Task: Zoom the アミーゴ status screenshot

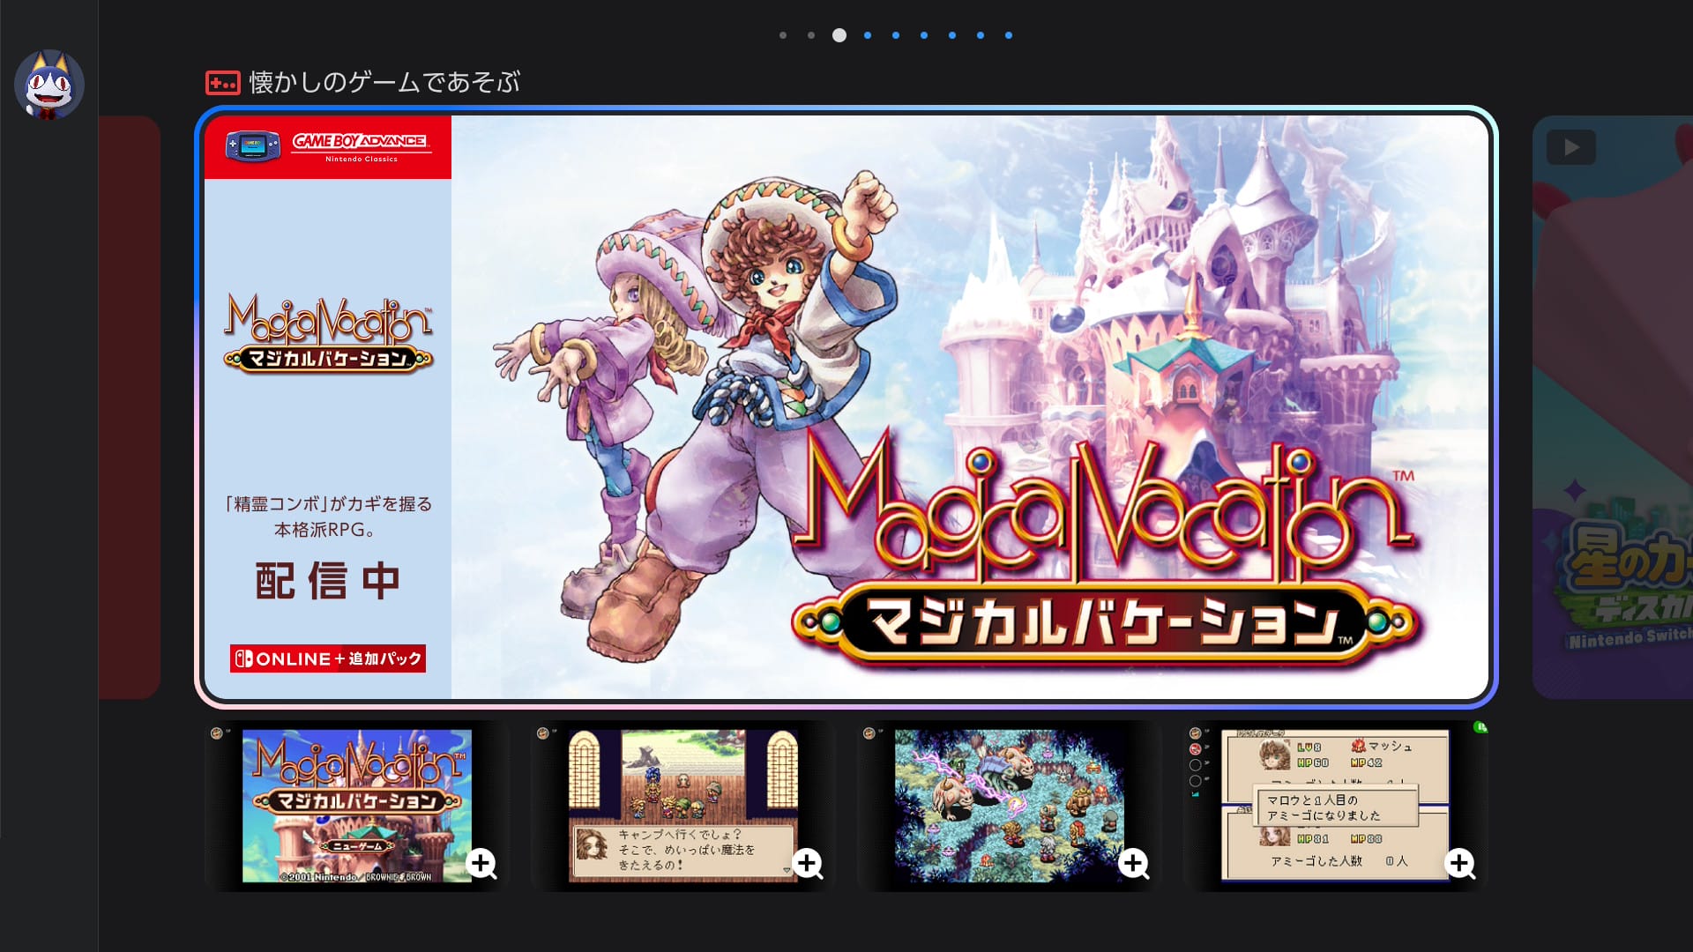Action: pos(1460,864)
